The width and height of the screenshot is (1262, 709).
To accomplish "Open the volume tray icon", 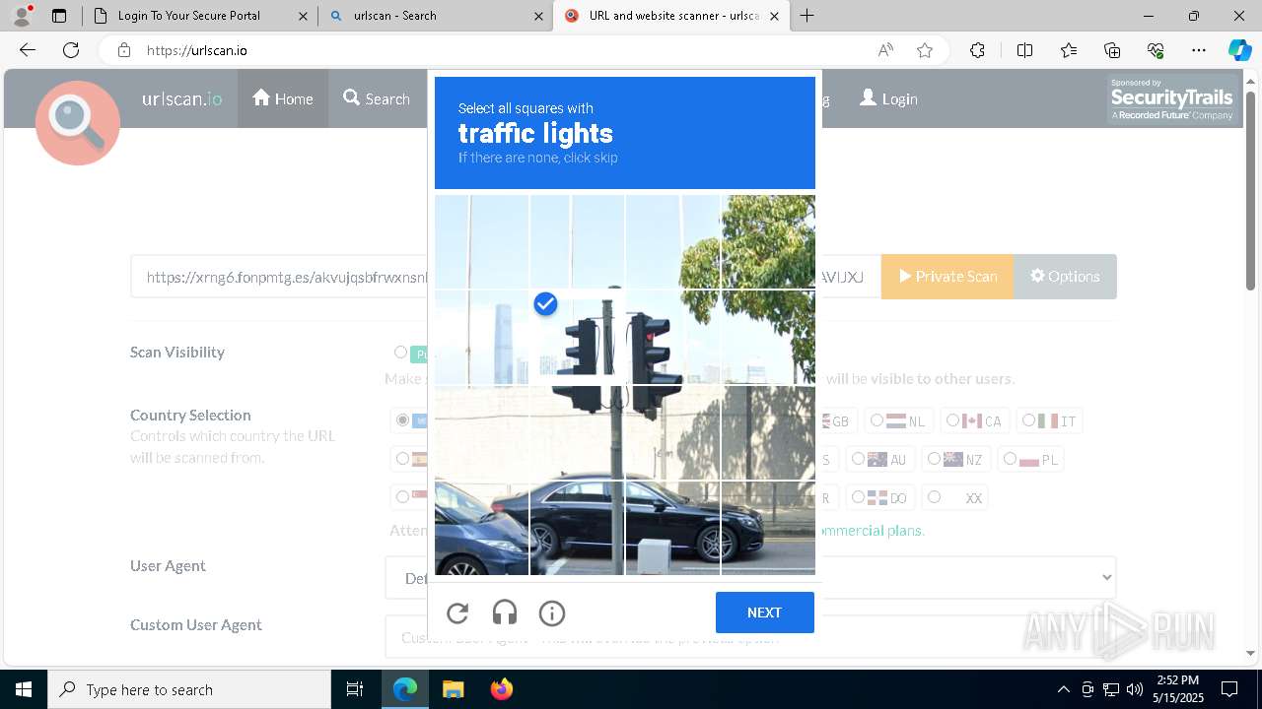I will [x=1134, y=689].
